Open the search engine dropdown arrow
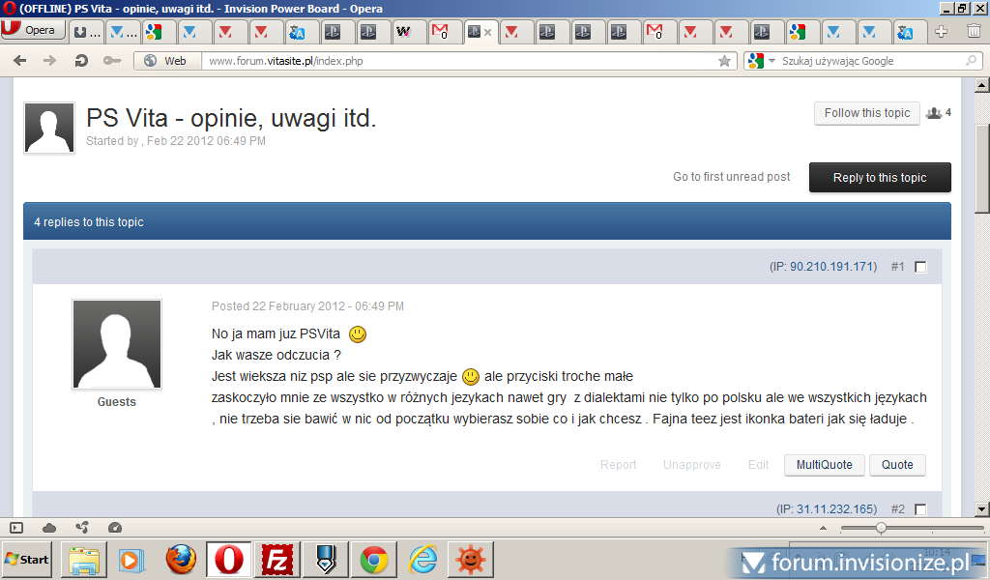This screenshot has width=990, height=580. pos(772,61)
